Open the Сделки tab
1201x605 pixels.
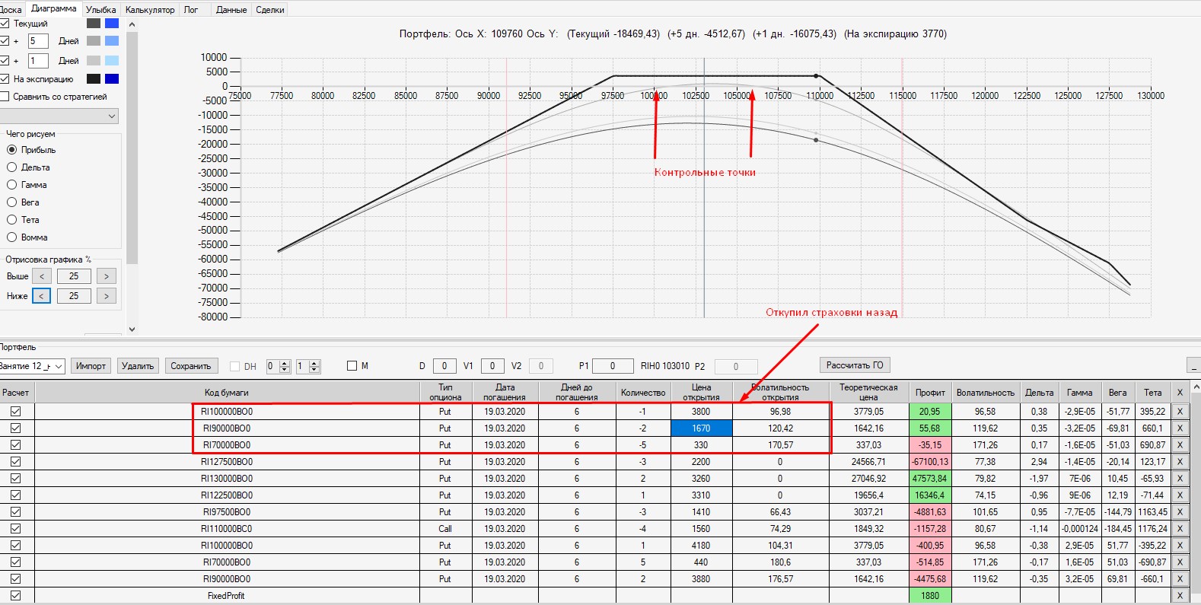[x=270, y=10]
